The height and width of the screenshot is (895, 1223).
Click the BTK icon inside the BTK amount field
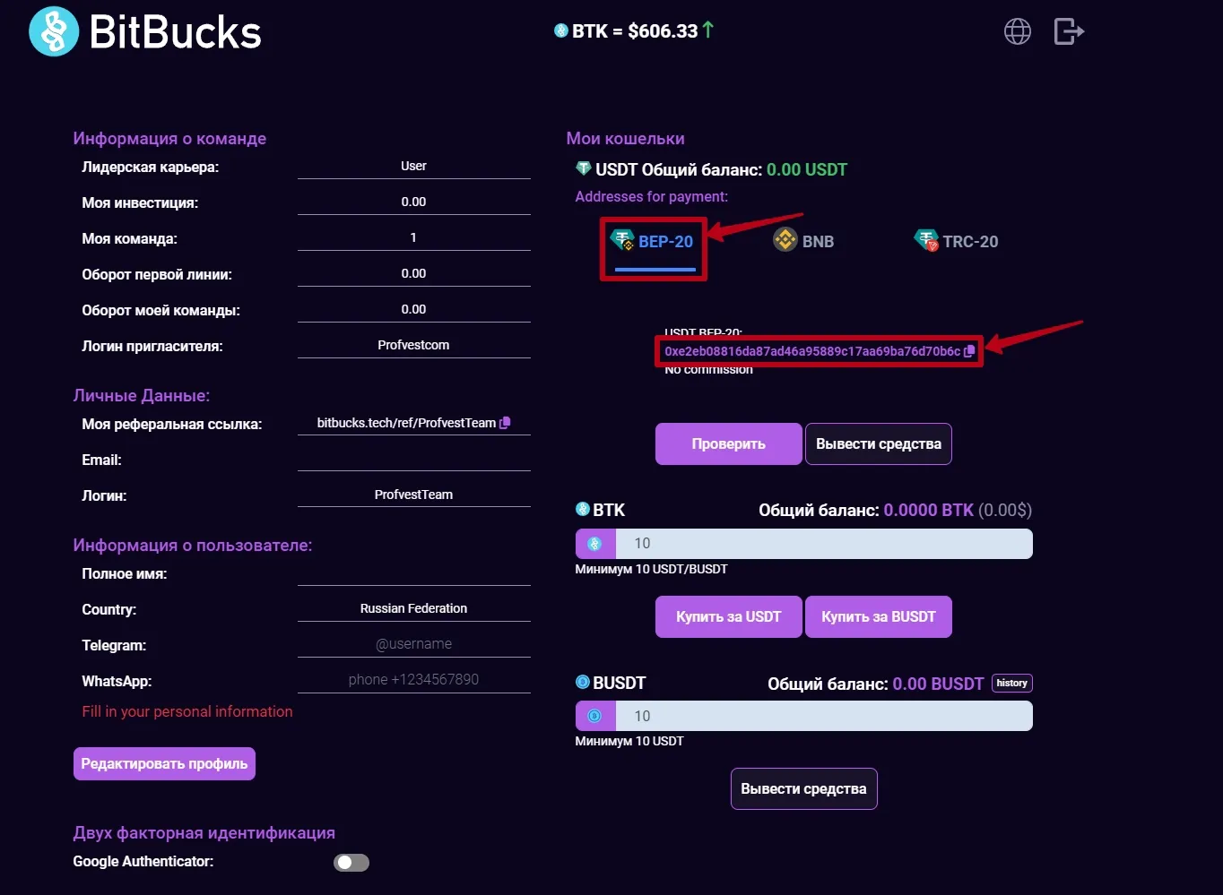[x=594, y=543]
